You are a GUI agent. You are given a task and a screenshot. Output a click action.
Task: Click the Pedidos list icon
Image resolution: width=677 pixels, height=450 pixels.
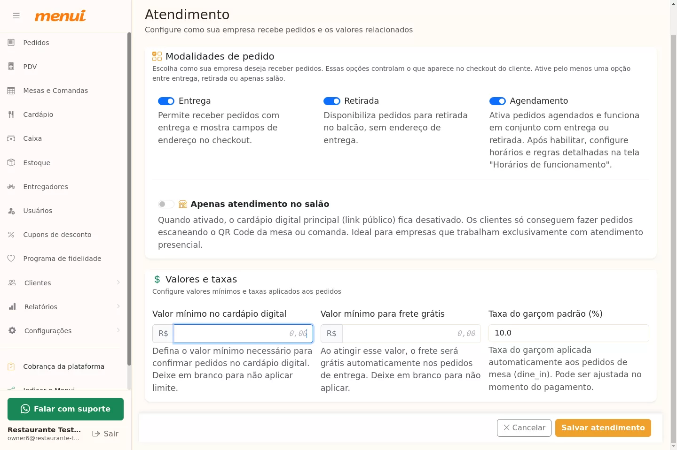[11, 43]
